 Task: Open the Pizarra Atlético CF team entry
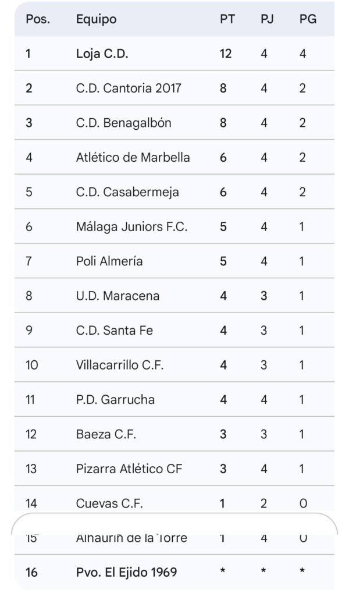point(129,469)
